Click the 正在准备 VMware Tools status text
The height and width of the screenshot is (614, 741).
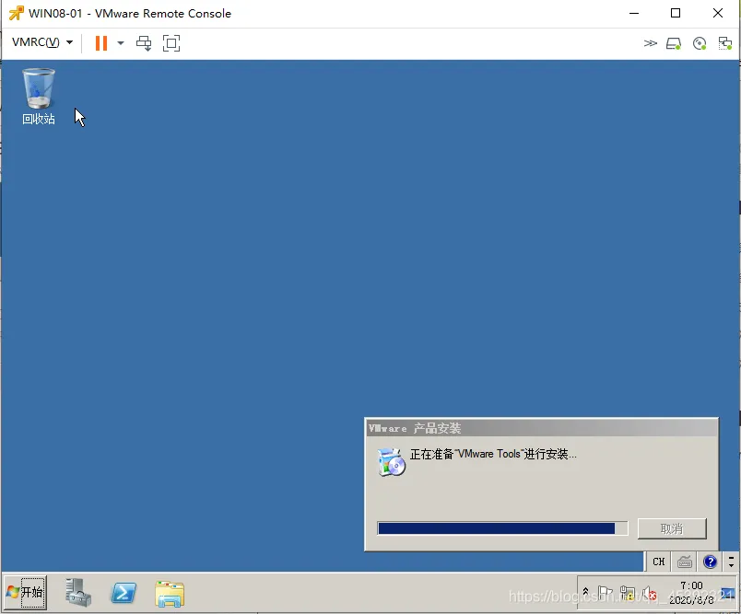[493, 454]
